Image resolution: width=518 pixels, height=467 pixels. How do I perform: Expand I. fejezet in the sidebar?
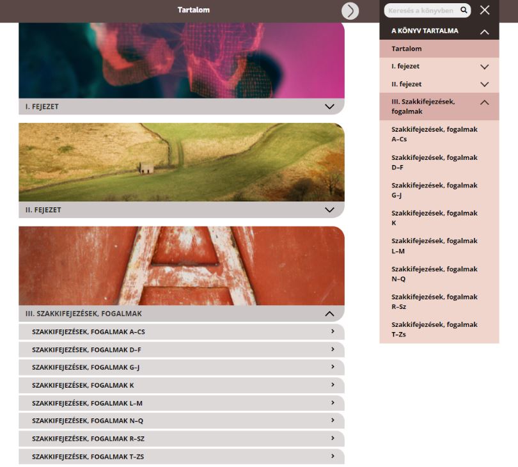(x=484, y=67)
